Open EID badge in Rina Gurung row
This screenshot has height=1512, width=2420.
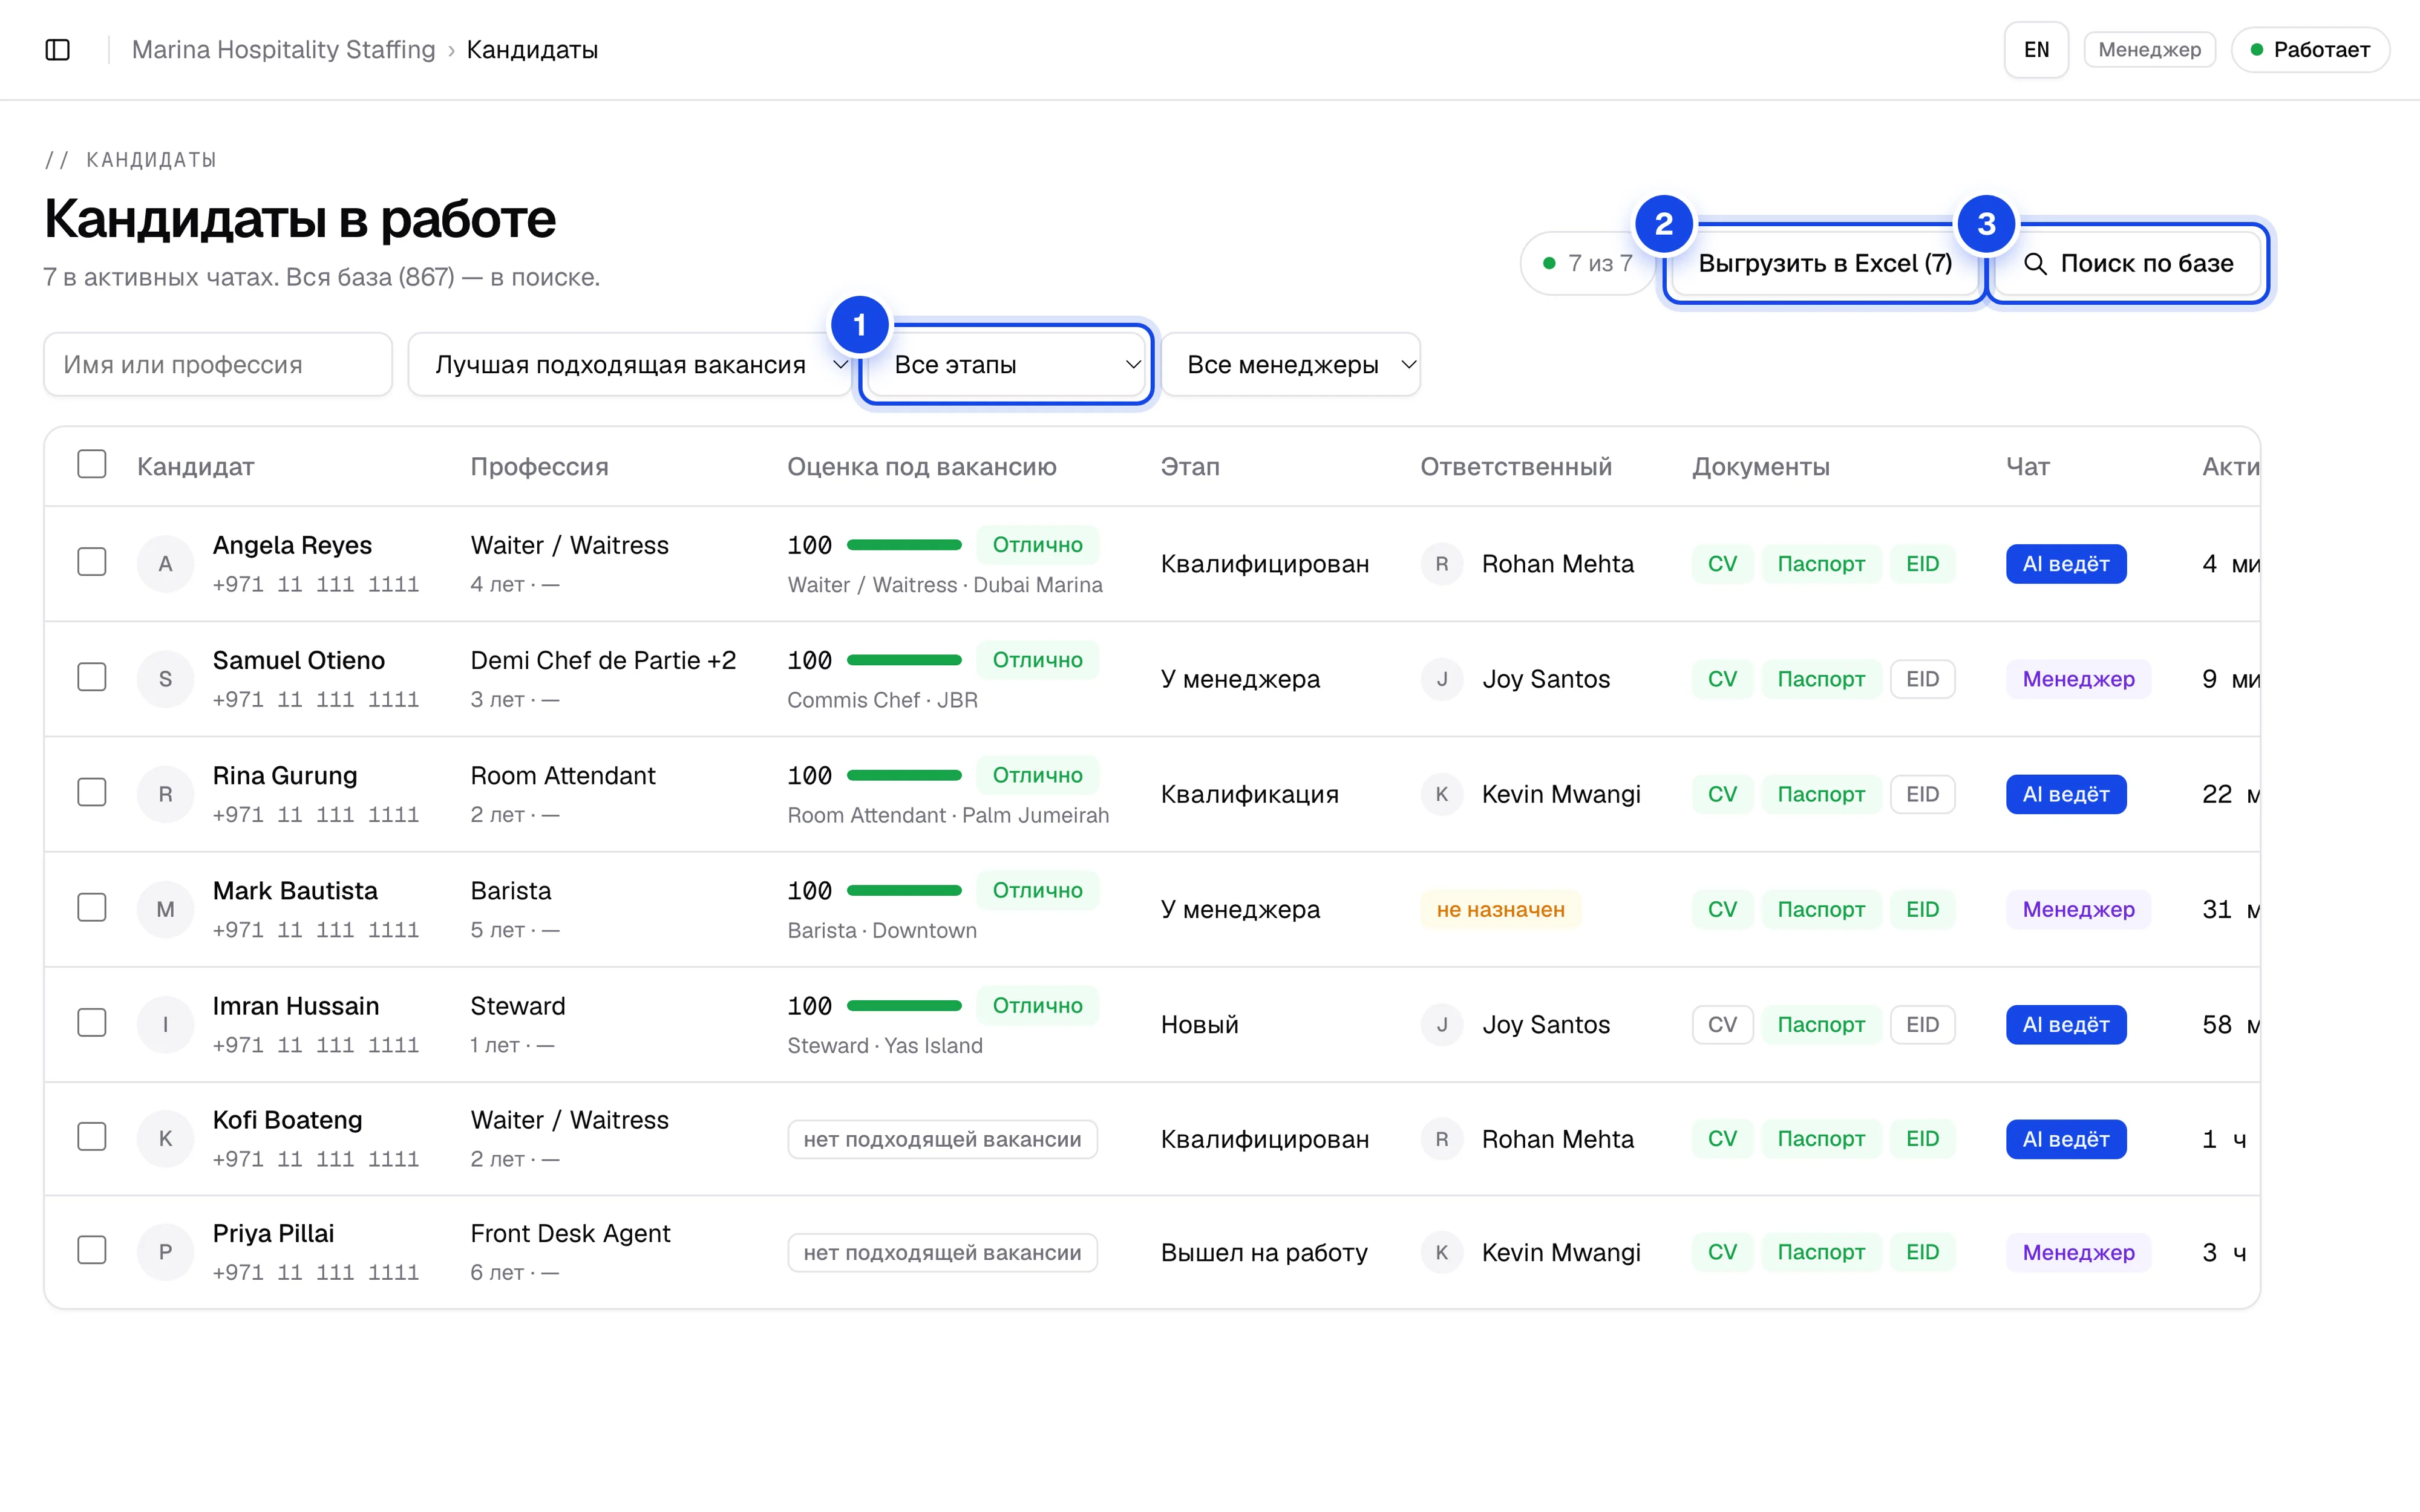tap(1922, 794)
